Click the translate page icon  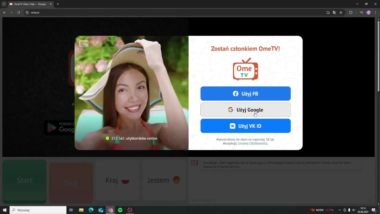click(x=334, y=12)
